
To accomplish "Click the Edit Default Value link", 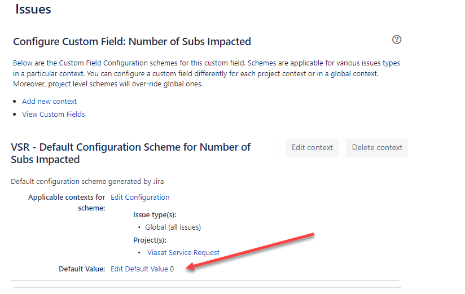I will pyautogui.click(x=139, y=269).
